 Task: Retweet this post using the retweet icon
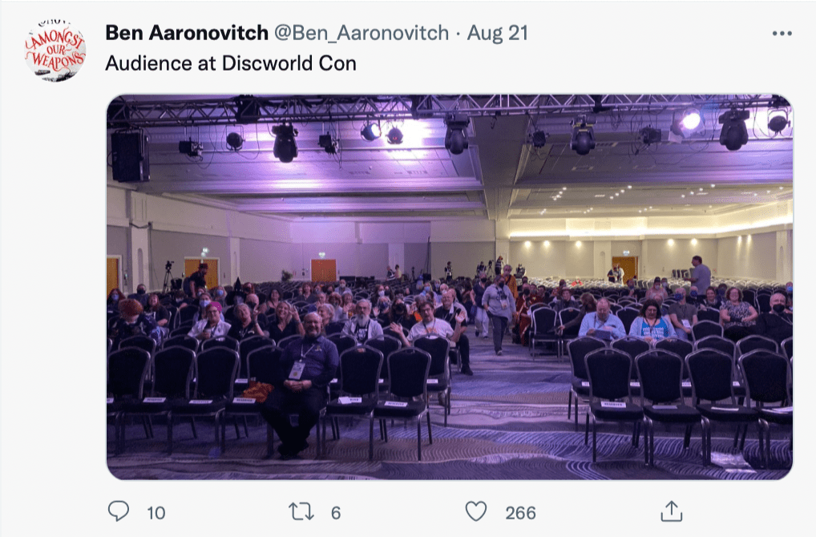[x=301, y=512]
